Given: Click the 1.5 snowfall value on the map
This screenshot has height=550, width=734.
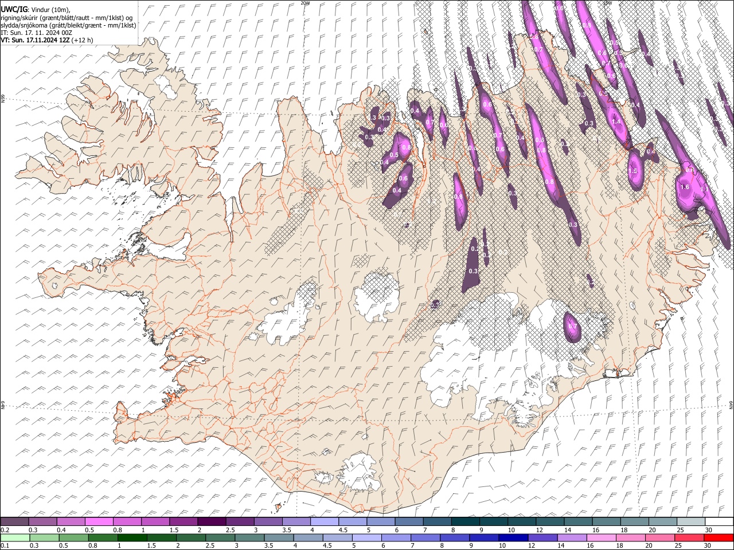Looking at the screenshot, I should point(633,171).
